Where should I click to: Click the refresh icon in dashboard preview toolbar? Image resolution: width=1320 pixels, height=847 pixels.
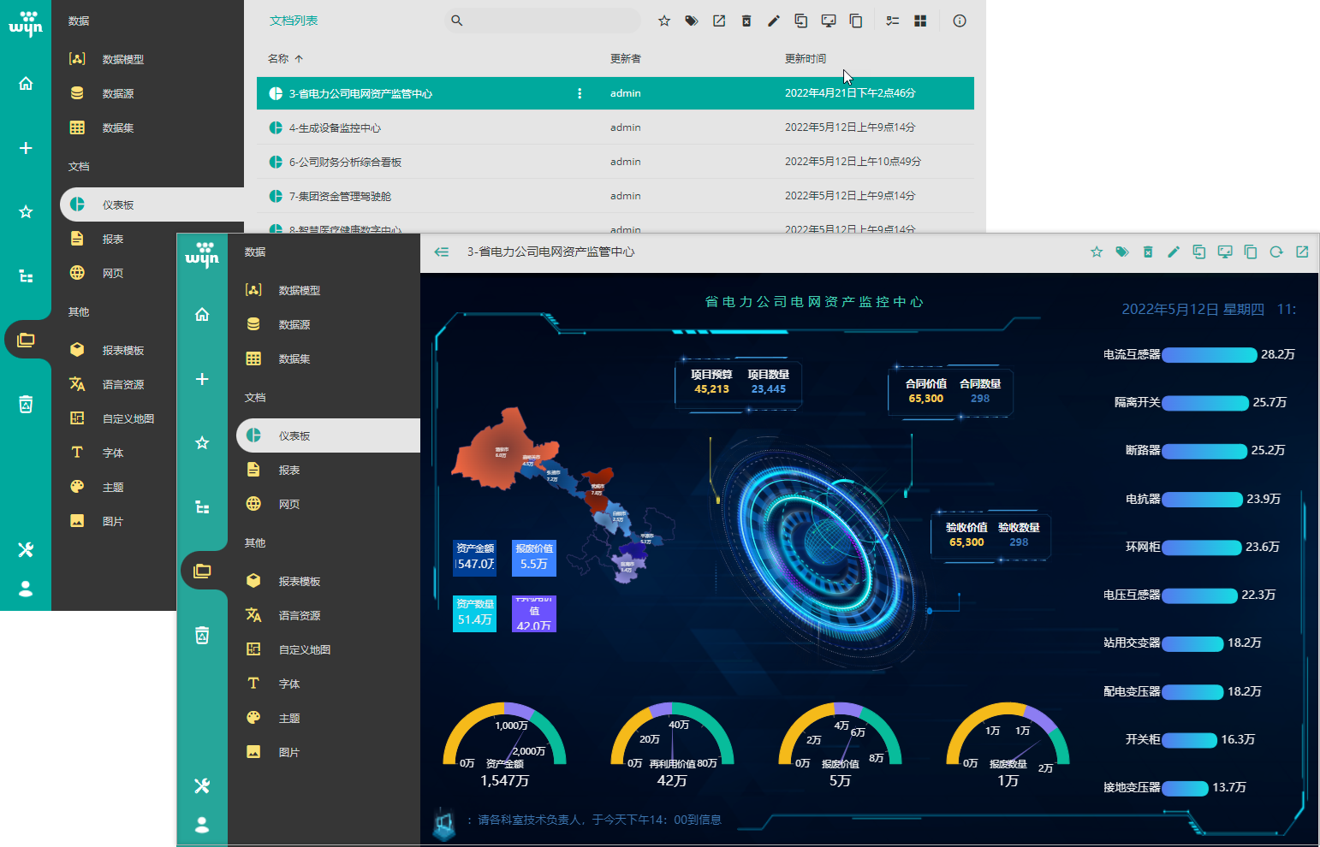(x=1275, y=252)
